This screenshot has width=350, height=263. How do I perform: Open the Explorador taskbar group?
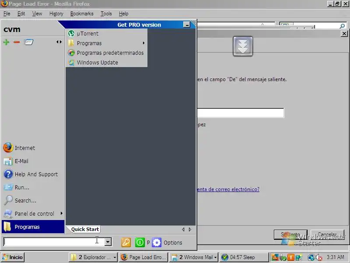(x=93, y=257)
